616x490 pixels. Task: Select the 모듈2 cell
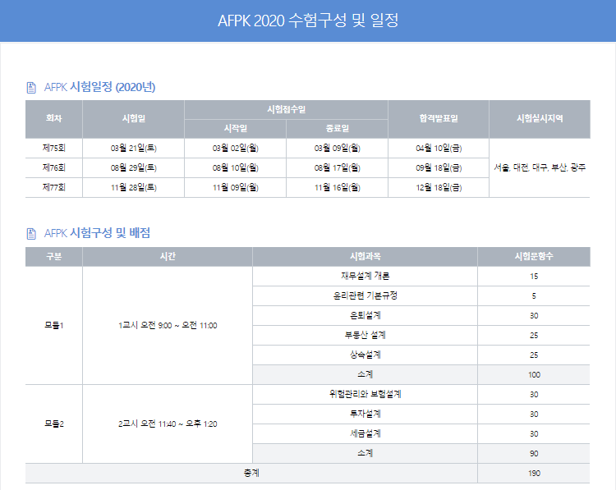[x=54, y=424]
